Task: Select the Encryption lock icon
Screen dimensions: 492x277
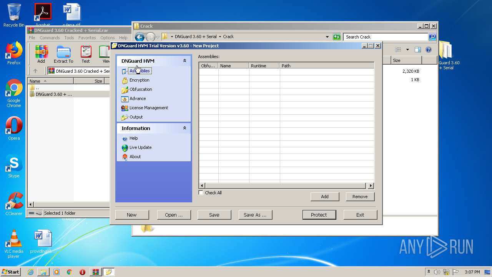Action: pyautogui.click(x=125, y=80)
